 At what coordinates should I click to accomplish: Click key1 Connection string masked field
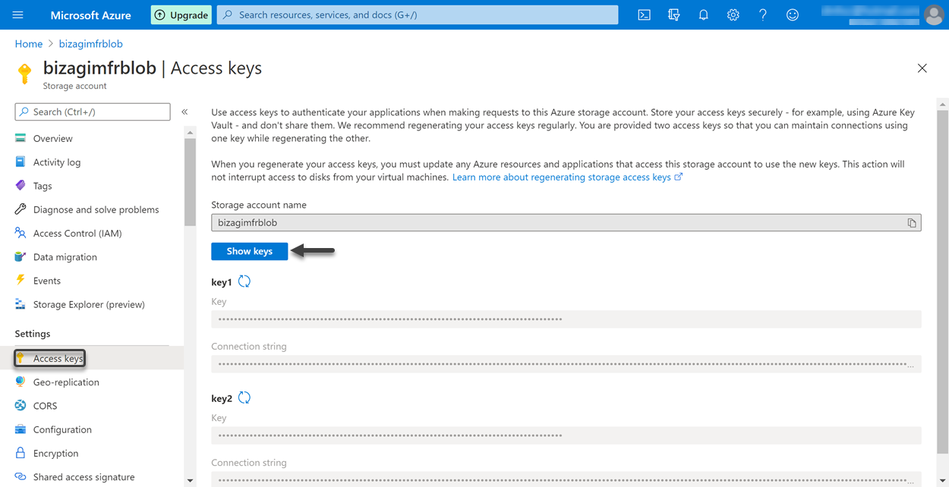click(x=566, y=364)
